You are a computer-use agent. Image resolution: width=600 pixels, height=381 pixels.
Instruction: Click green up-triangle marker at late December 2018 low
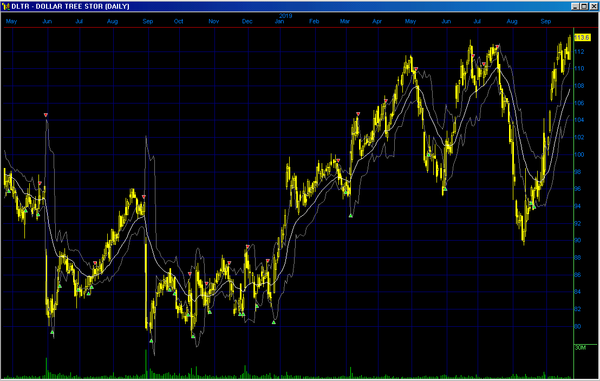click(x=273, y=322)
